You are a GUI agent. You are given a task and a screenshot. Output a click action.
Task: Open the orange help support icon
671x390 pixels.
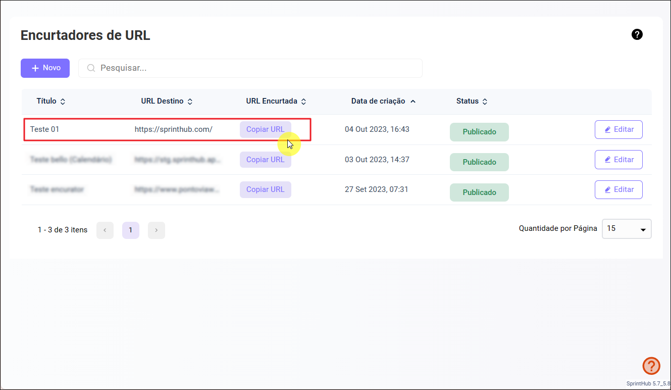(651, 365)
